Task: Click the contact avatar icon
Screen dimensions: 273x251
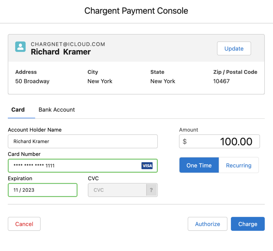Action: 21,47
